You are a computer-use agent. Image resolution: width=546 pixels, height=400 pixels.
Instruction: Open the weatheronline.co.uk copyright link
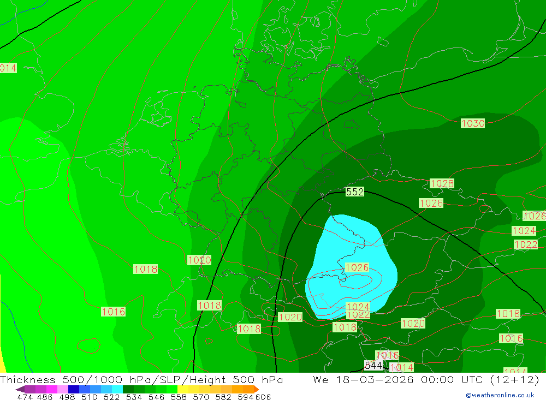[x=500, y=395]
